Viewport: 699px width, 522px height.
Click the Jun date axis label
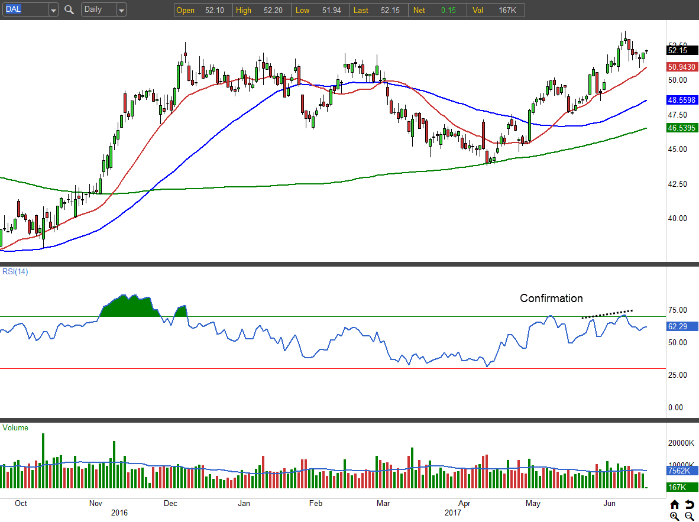[609, 503]
